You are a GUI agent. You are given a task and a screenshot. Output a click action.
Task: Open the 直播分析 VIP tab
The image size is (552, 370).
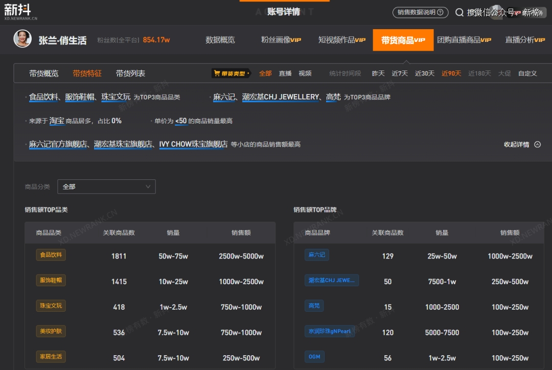525,40
